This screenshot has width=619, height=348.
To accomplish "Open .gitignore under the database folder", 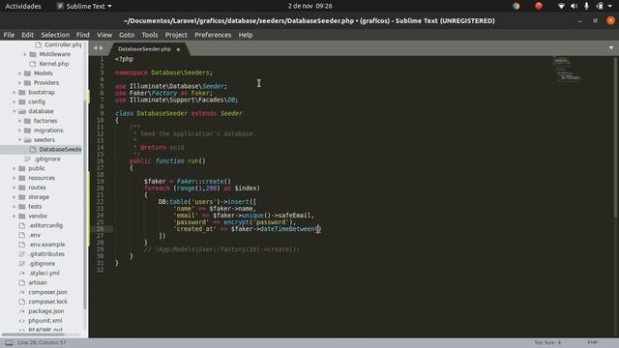I will 47,159.
